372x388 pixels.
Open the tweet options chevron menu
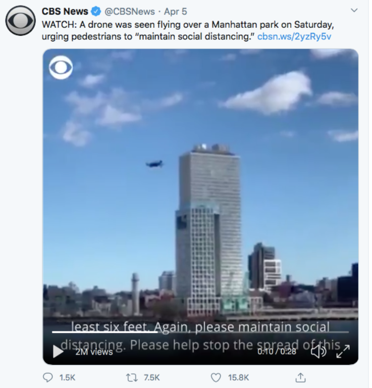coord(354,11)
